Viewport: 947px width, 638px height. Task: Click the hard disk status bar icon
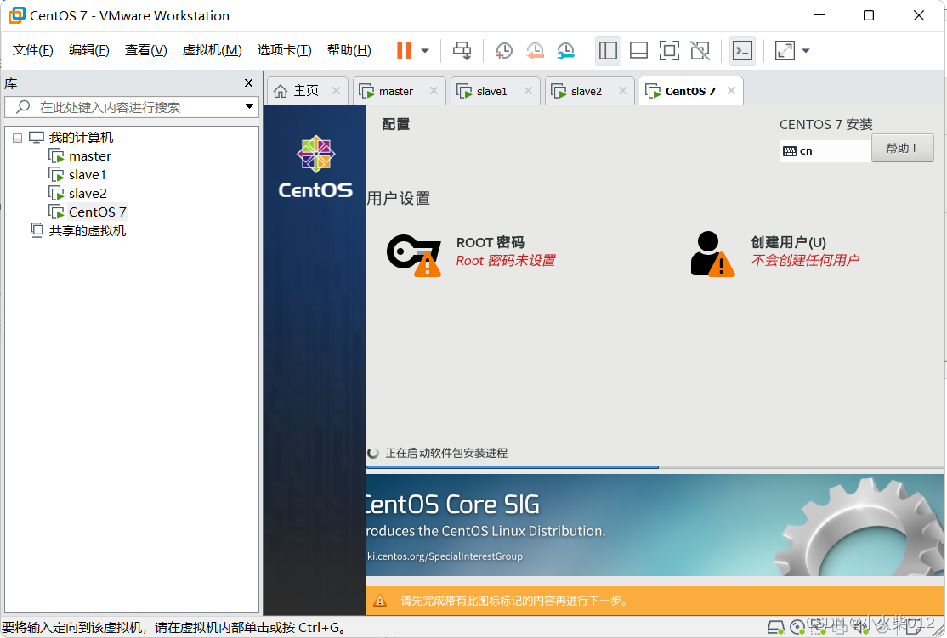[775, 628]
